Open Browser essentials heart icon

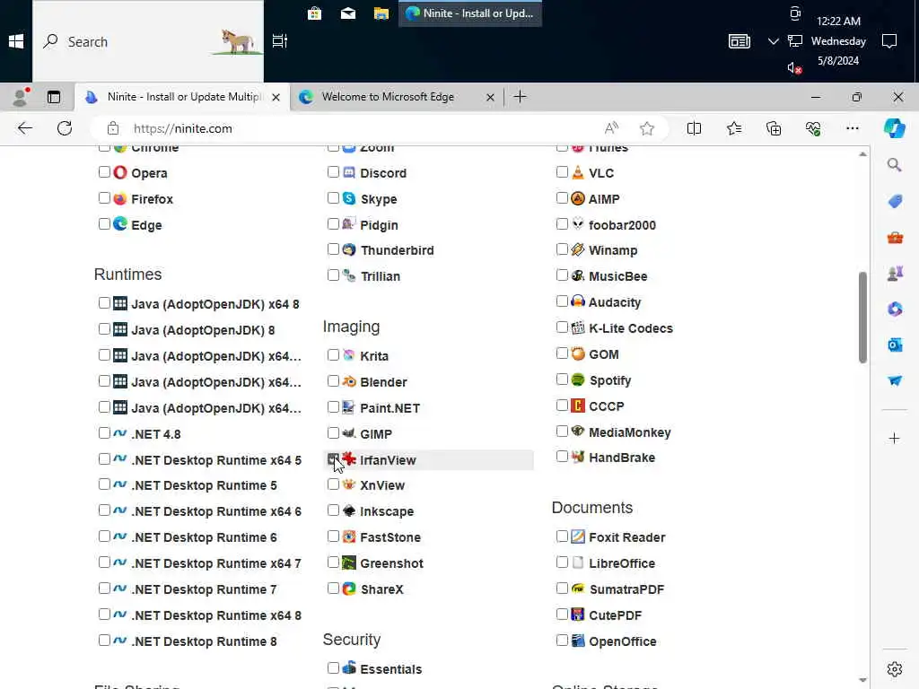(x=813, y=128)
